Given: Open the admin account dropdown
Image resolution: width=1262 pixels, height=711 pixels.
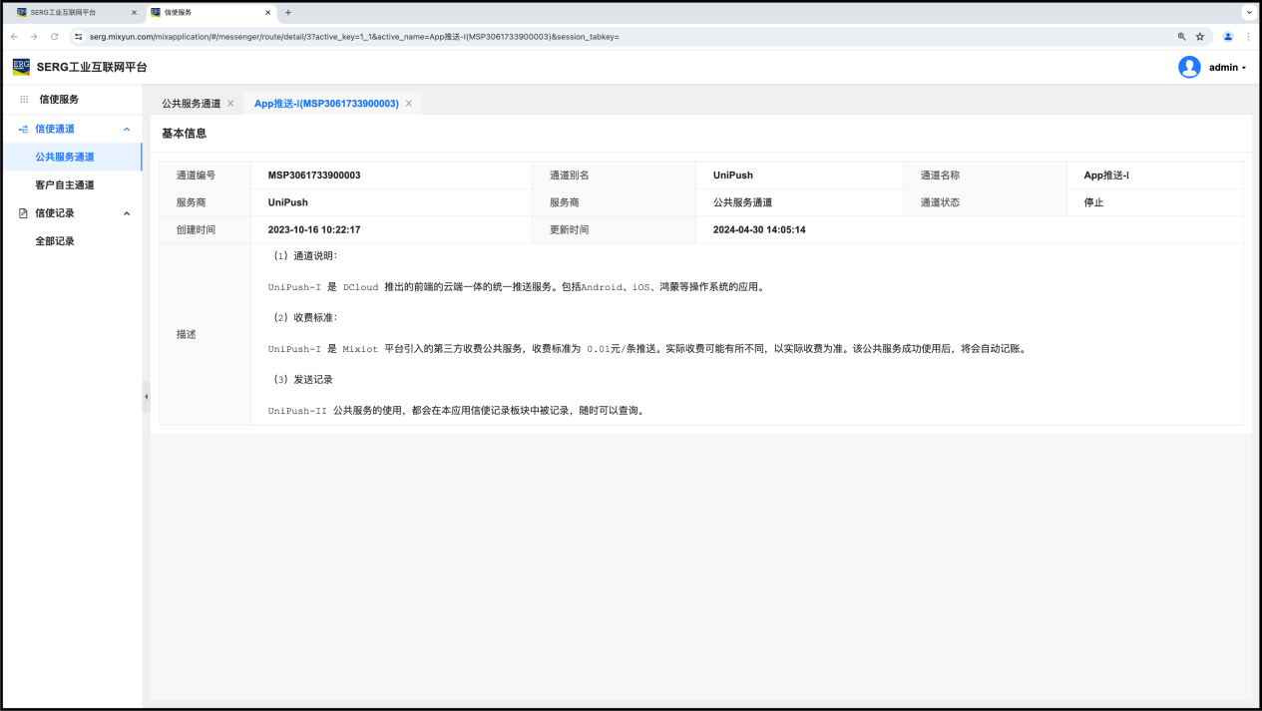Looking at the screenshot, I should click(1227, 68).
